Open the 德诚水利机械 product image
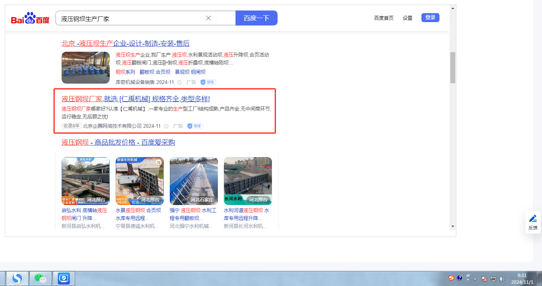The width and height of the screenshot is (542, 286). [140, 181]
